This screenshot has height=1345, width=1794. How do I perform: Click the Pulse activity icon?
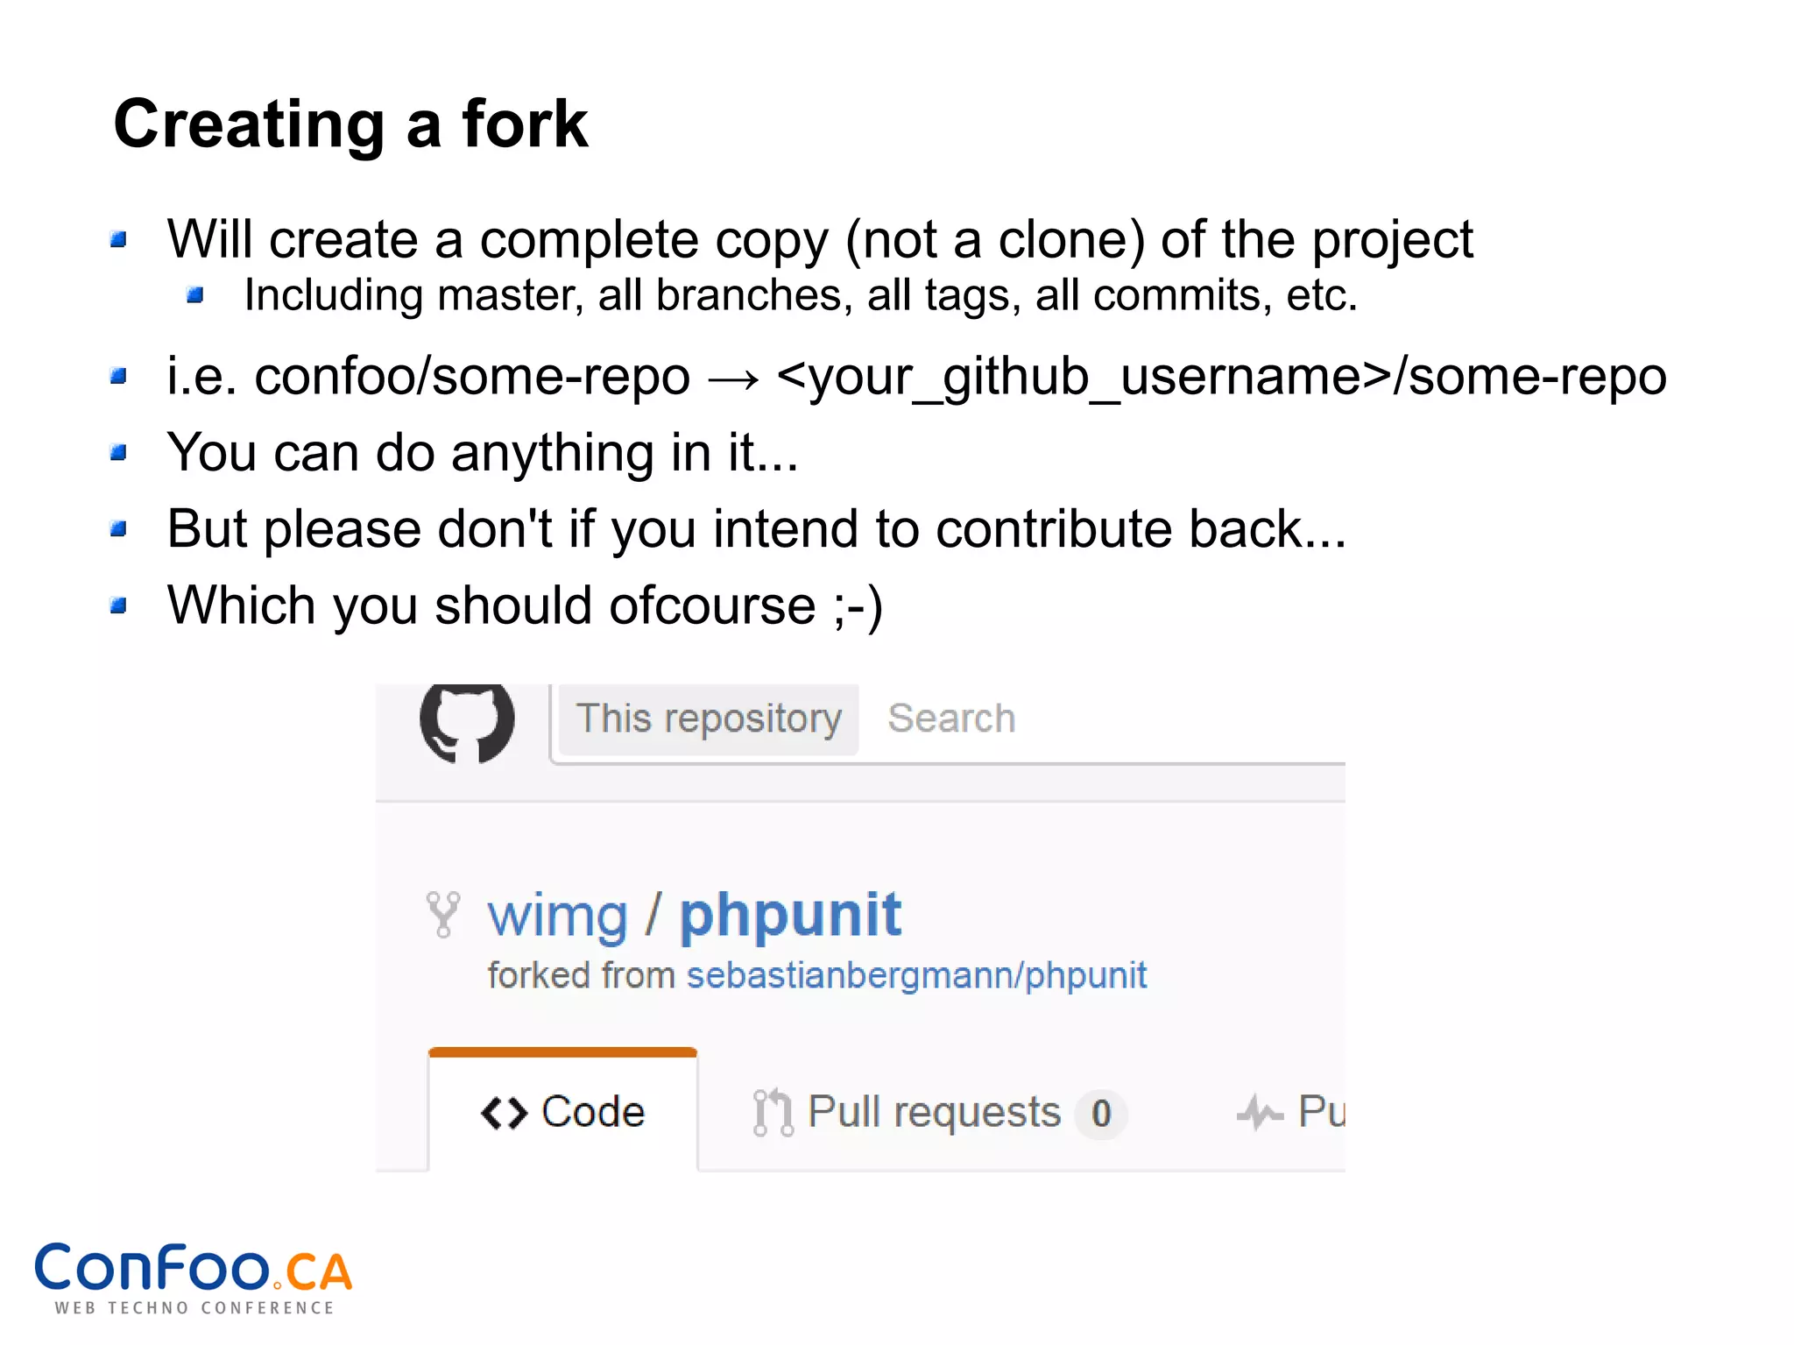coord(1260,1114)
